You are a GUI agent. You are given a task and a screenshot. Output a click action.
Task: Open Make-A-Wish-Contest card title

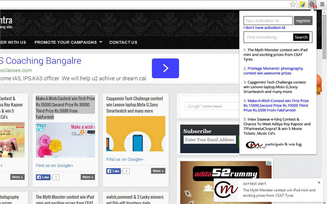pos(65,108)
